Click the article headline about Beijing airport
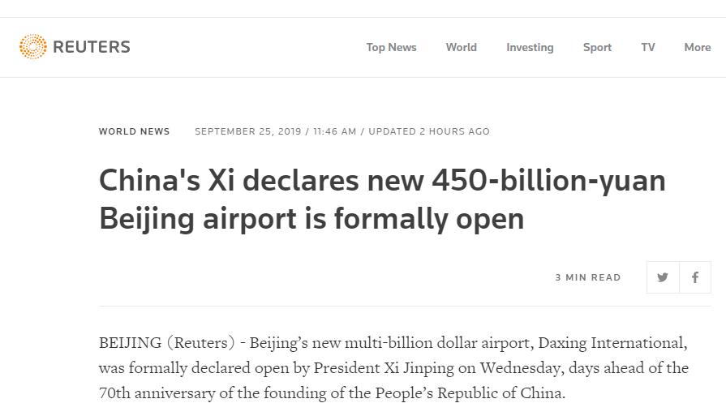Screen dimensions: 726x416 click(x=382, y=199)
